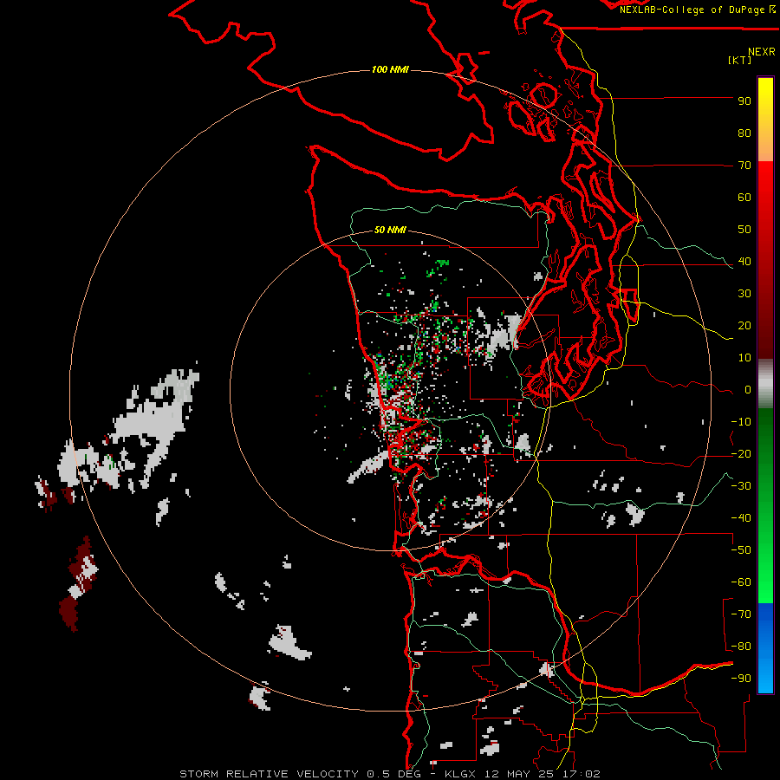
Task: Click the -40 scale label
Action: (x=741, y=518)
